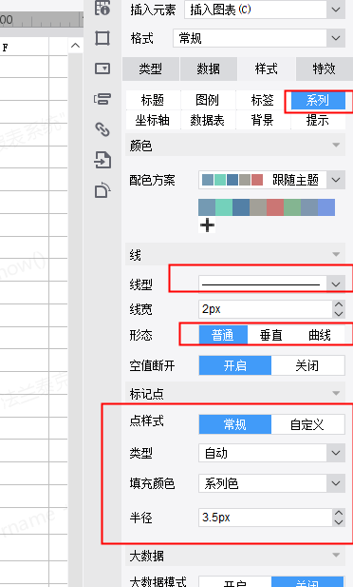Image resolution: width=353 pixels, height=587 pixels.
Task: Pick the mint green palette swatch
Action: (x=224, y=207)
